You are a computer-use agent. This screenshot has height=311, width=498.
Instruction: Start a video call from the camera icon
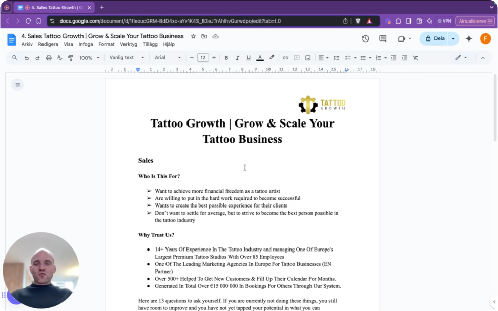click(x=402, y=39)
